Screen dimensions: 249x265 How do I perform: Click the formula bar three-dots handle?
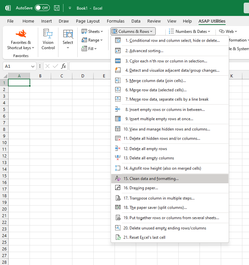coord(40,66)
